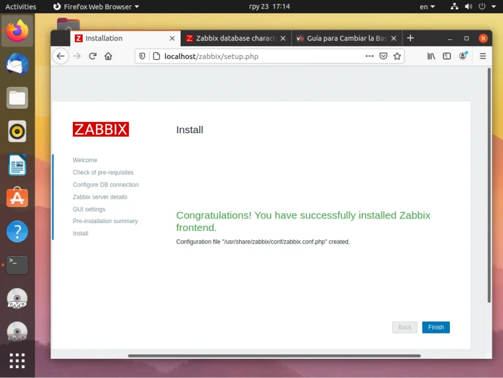Image resolution: width=503 pixels, height=378 pixels.
Task: Select the Welcome step in sidebar
Action: coord(85,160)
